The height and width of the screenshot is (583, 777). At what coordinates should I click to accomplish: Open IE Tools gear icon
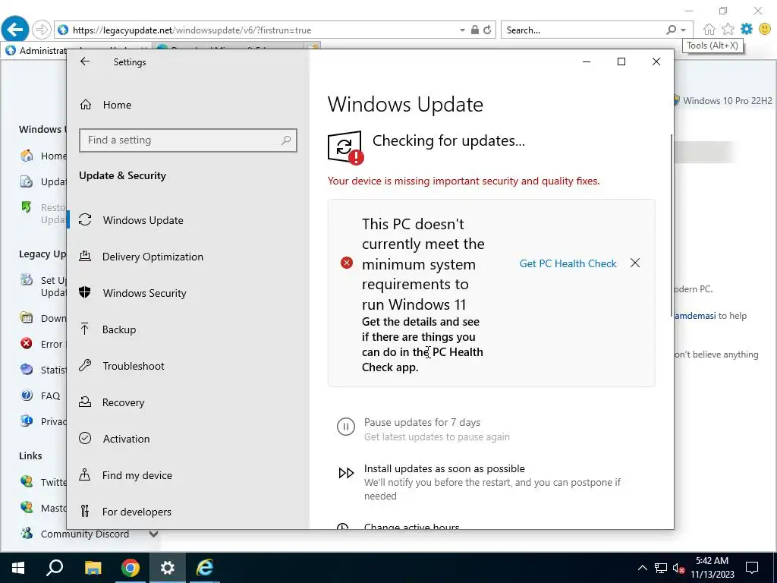(x=747, y=30)
